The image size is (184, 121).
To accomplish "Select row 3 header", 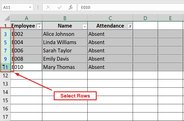I will (x=5, y=34).
